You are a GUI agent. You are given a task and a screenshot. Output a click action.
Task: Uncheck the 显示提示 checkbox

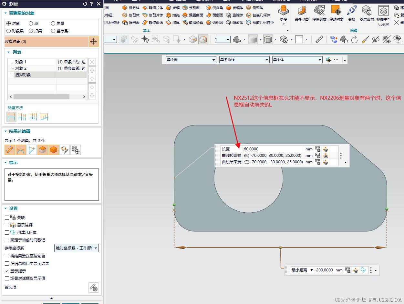(x=7, y=271)
